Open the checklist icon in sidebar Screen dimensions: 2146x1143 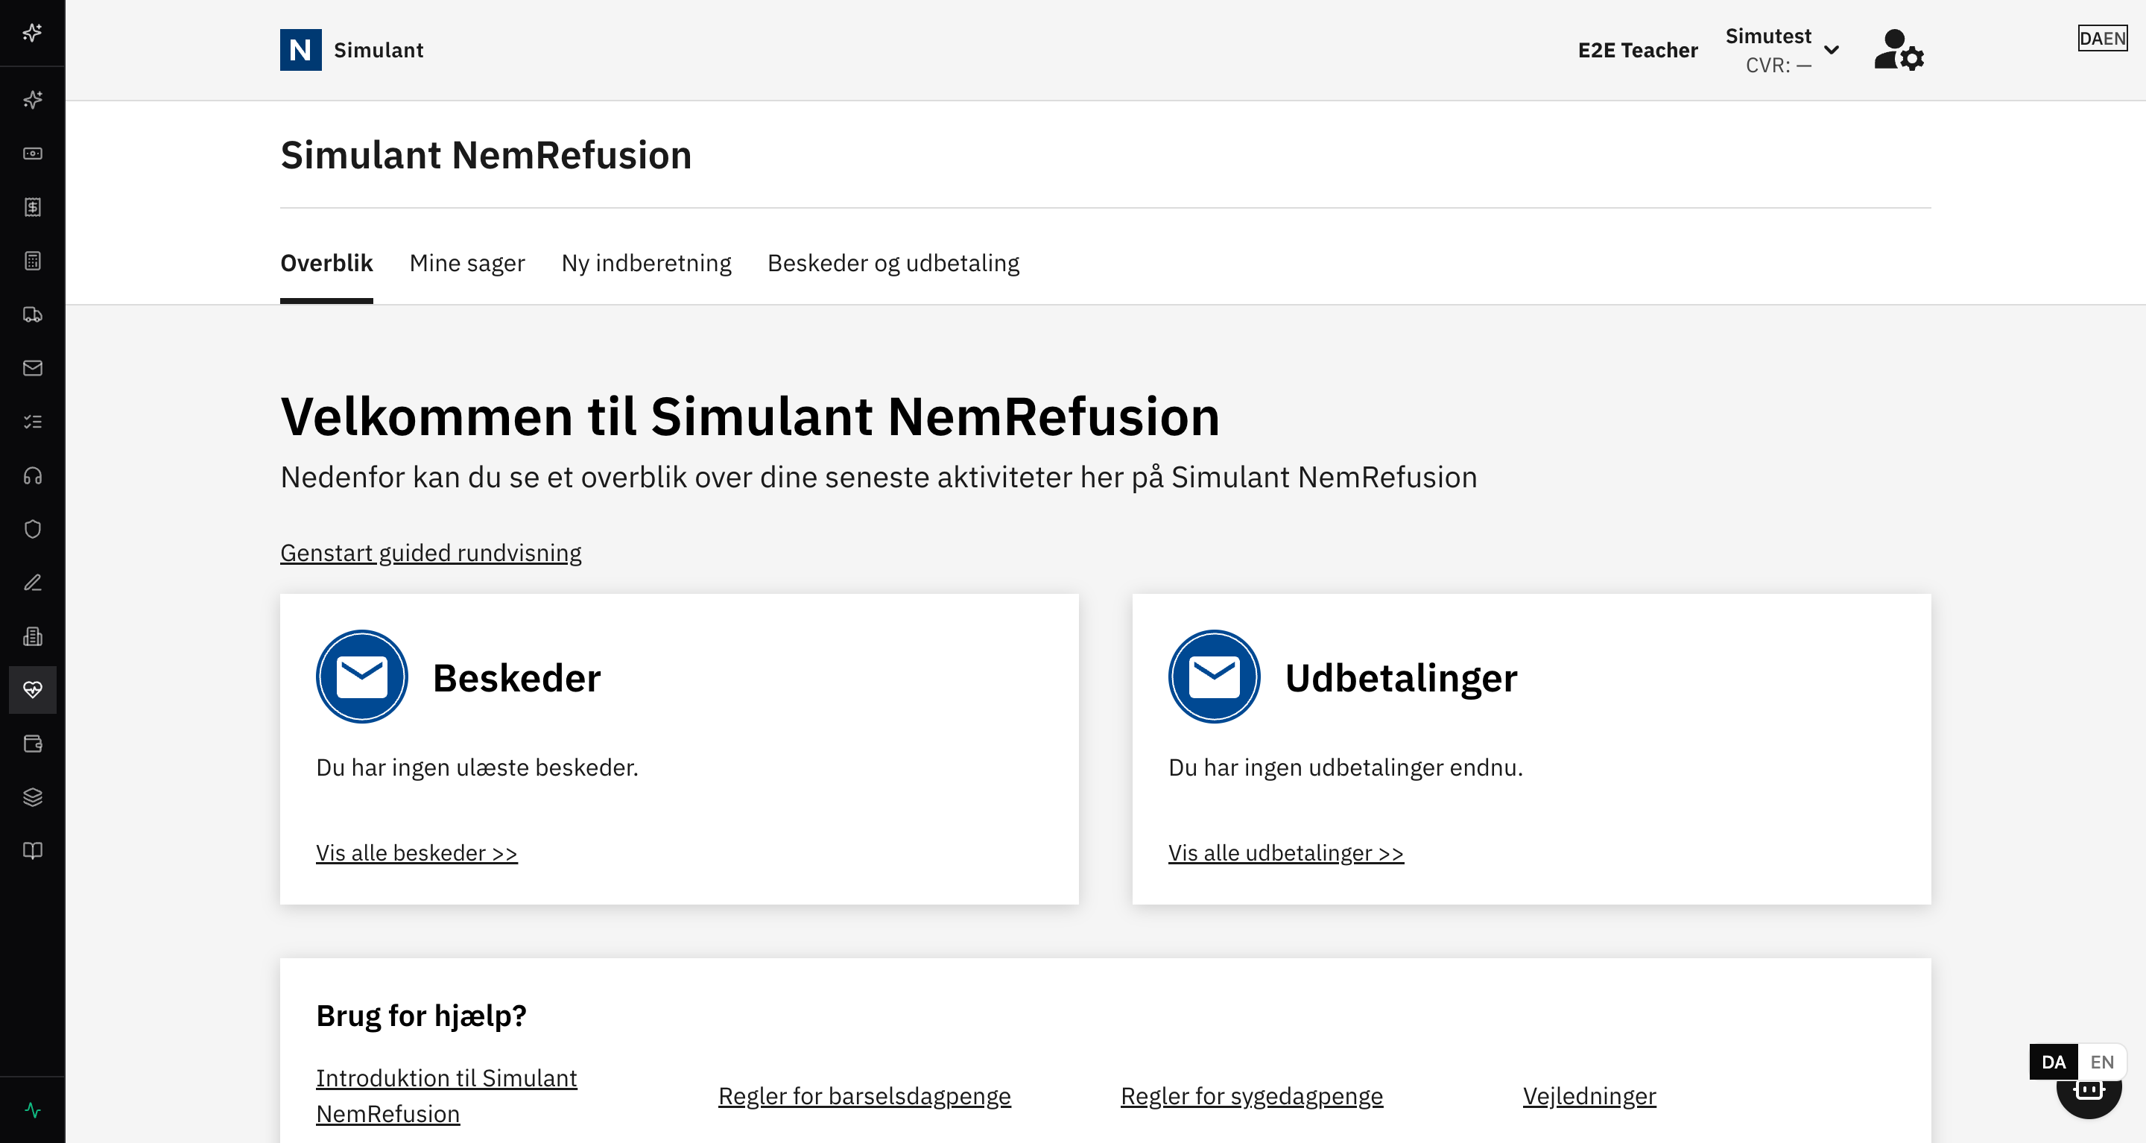click(x=33, y=422)
